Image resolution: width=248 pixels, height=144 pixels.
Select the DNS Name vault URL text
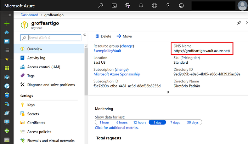point(202,51)
